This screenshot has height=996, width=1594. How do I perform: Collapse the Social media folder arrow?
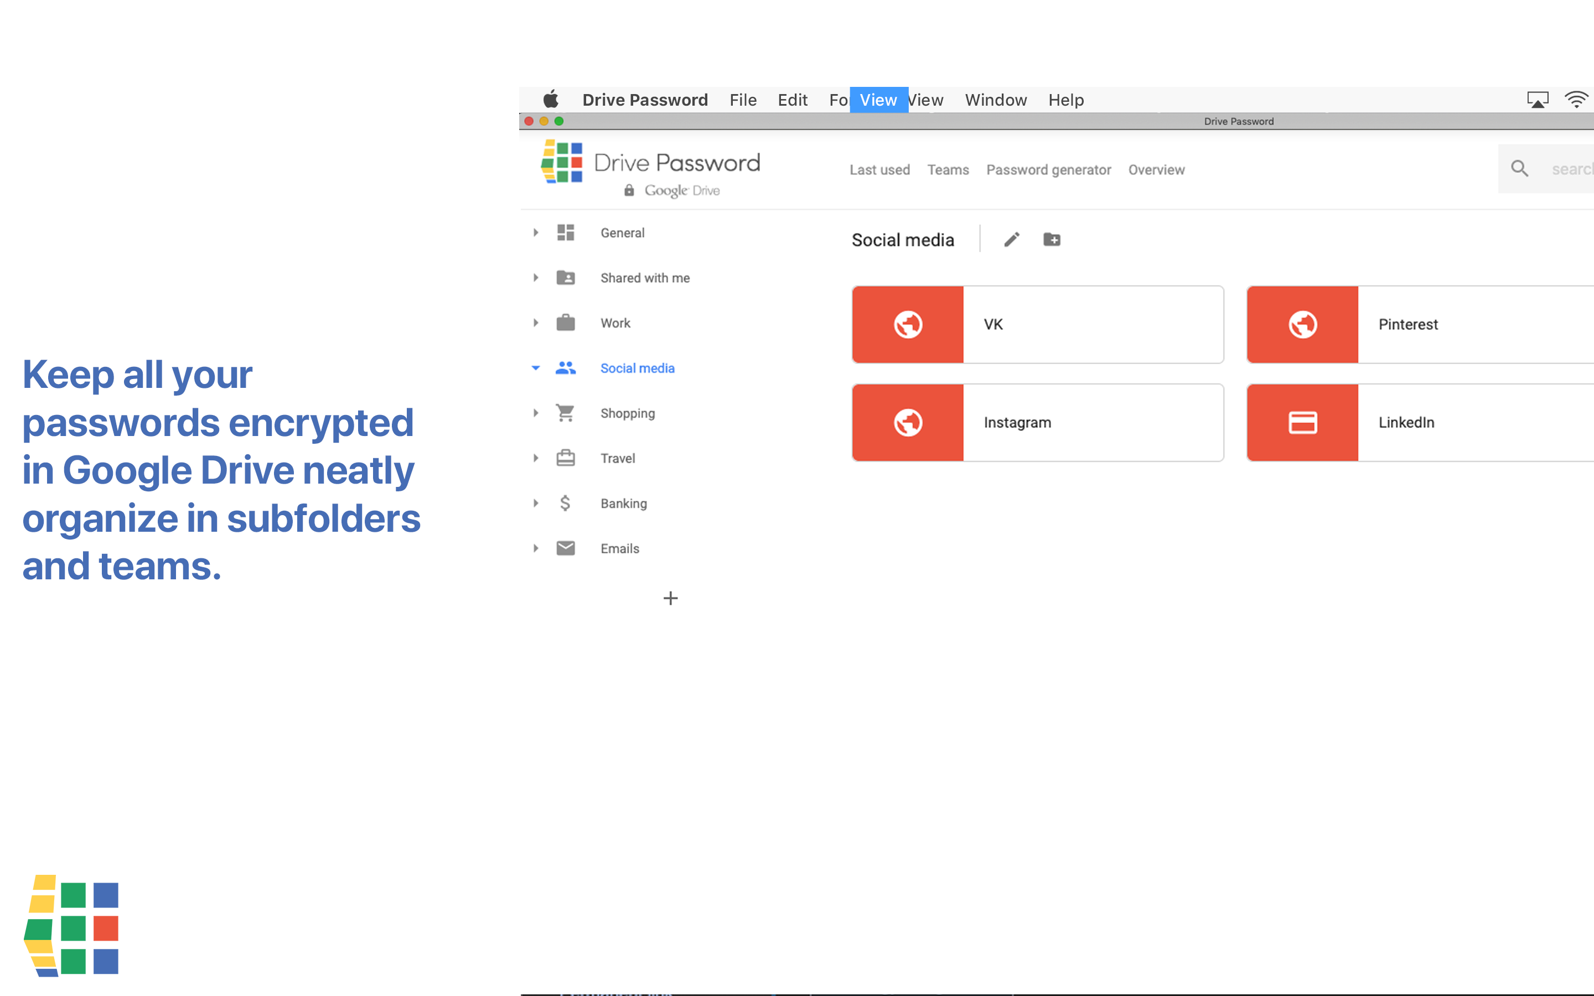pyautogui.click(x=536, y=368)
